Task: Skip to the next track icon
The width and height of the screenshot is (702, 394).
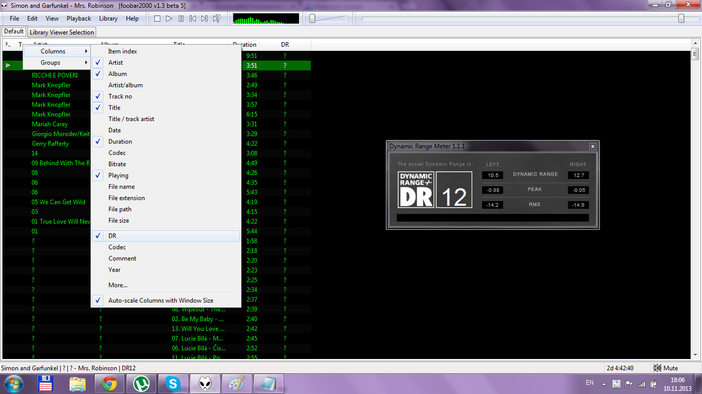Action: pyautogui.click(x=205, y=19)
